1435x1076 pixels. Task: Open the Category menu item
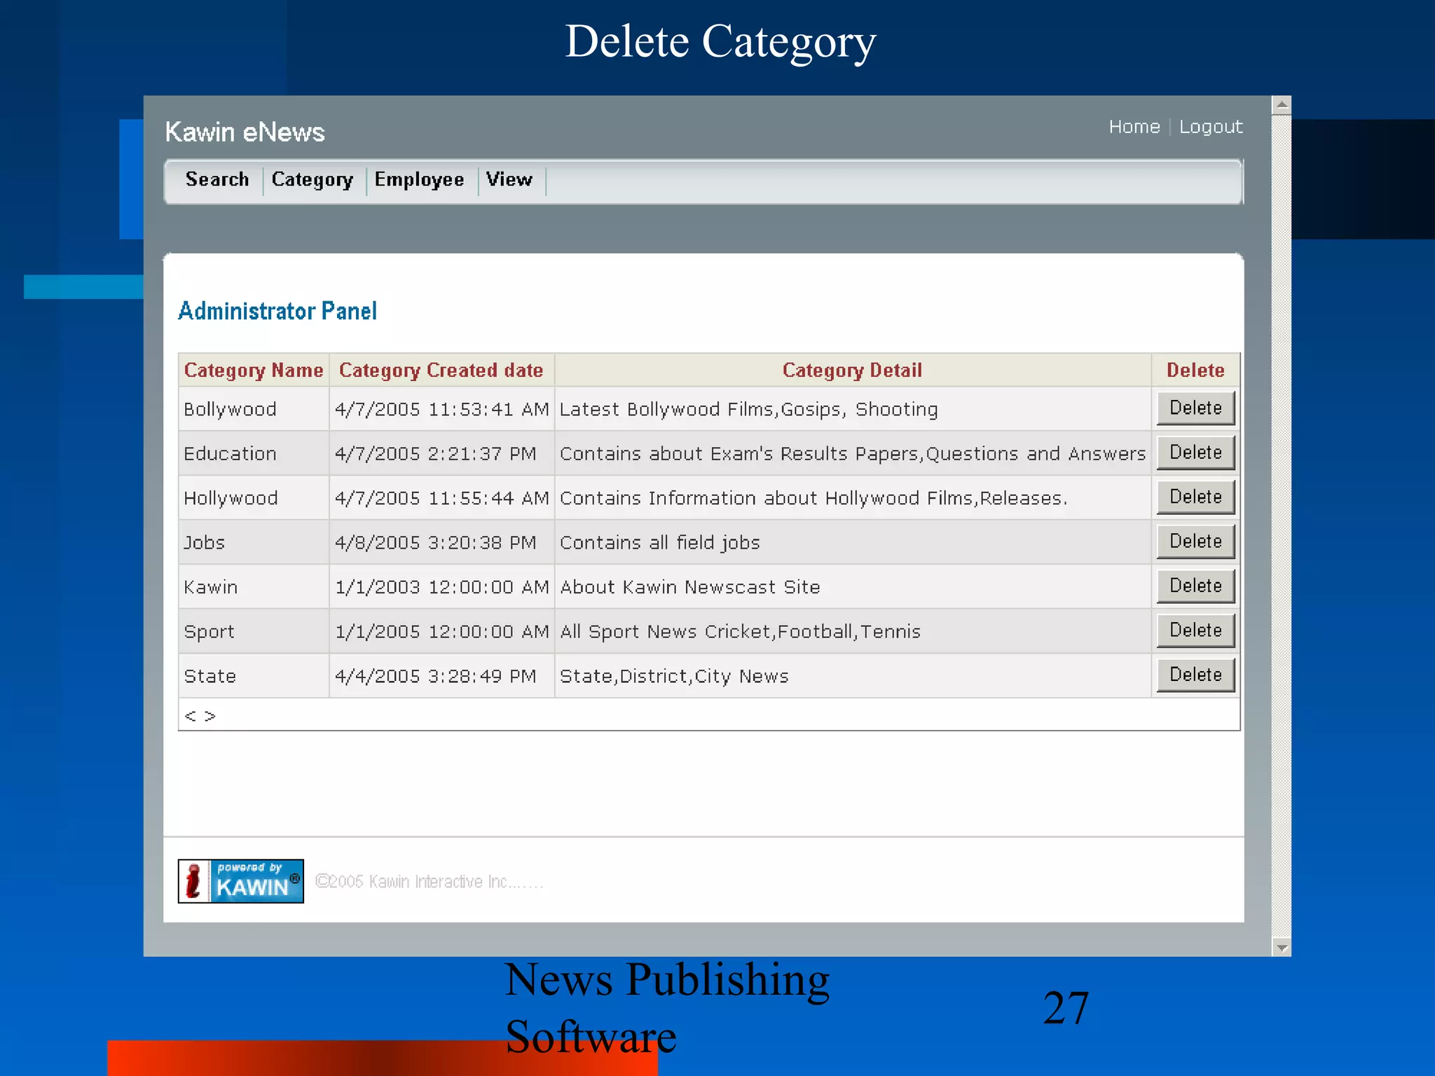313,180
